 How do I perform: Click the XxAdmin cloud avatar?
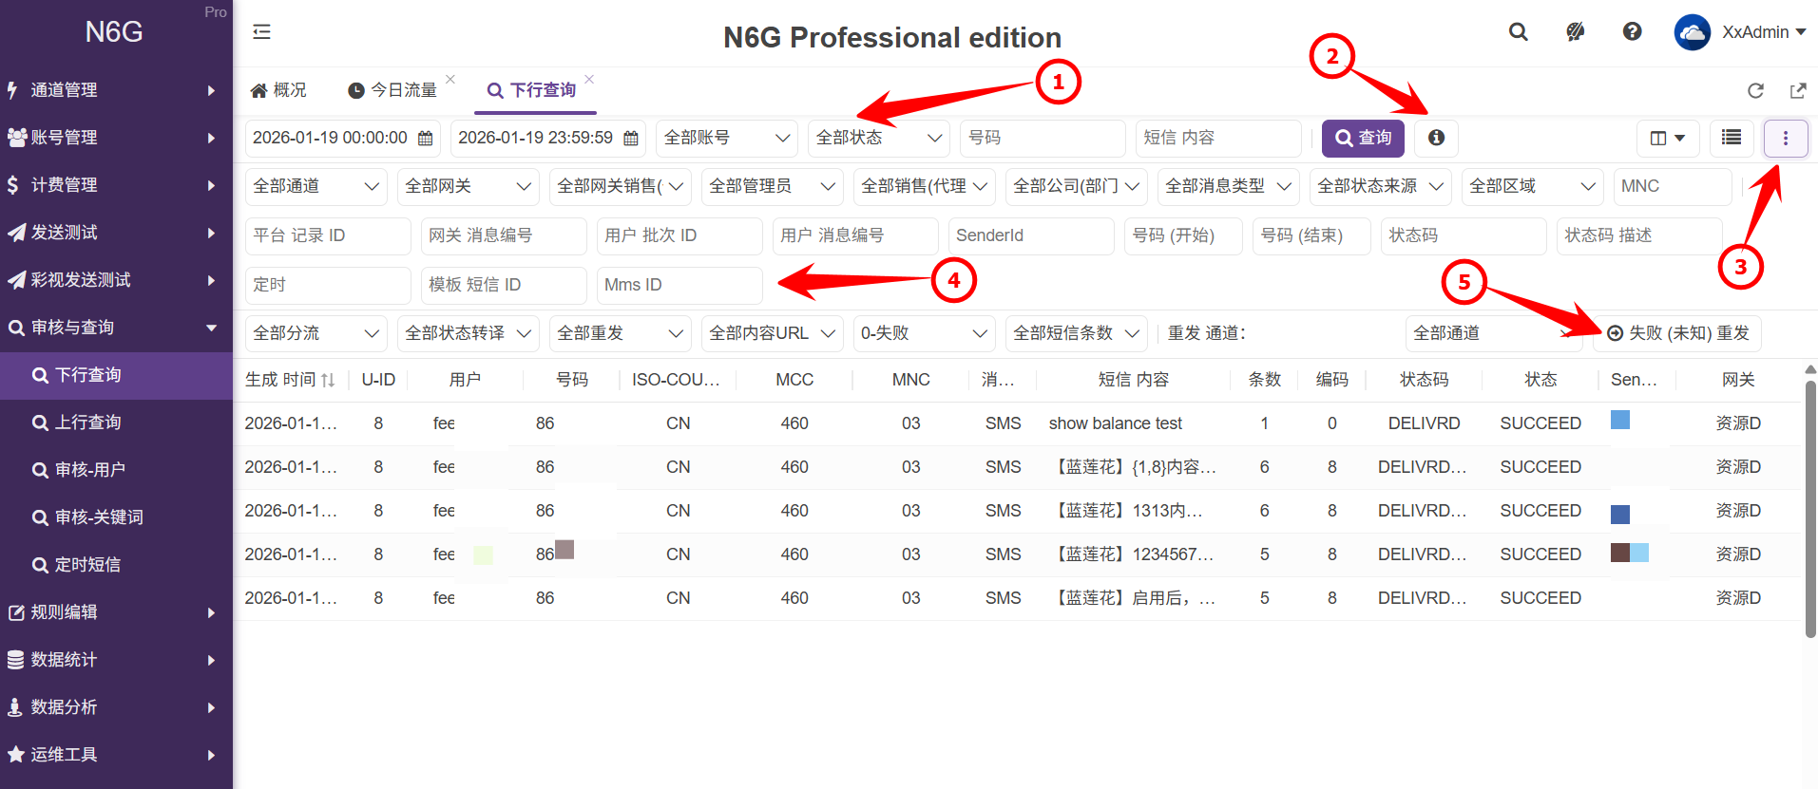coord(1693,32)
